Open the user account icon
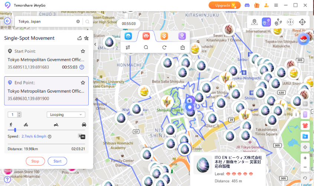The image size is (314, 186). pyautogui.click(x=266, y=6)
